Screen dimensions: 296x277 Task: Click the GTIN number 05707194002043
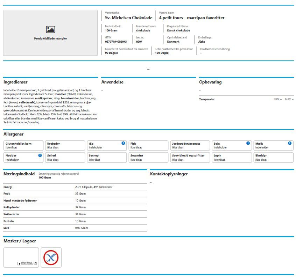[116, 42]
